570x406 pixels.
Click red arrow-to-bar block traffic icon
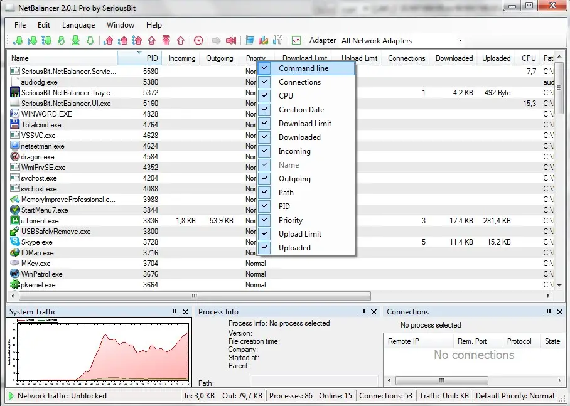coord(231,40)
